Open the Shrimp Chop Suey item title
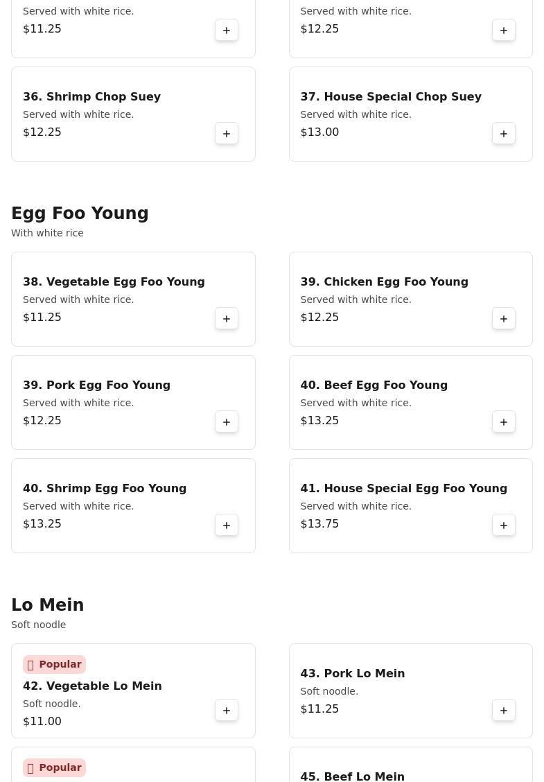 (x=91, y=97)
